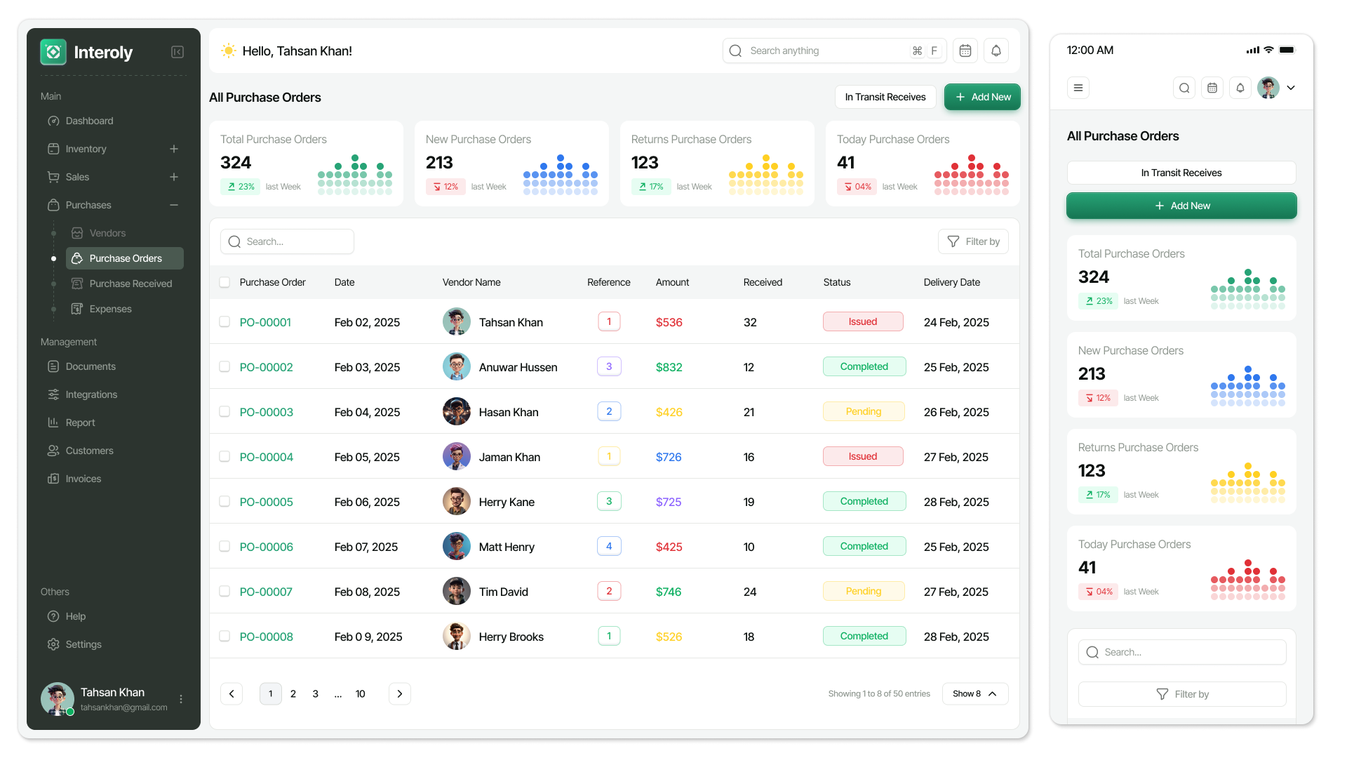Collapse the Purchases submenu minus icon
This screenshot has width=1347, height=758.
(174, 205)
